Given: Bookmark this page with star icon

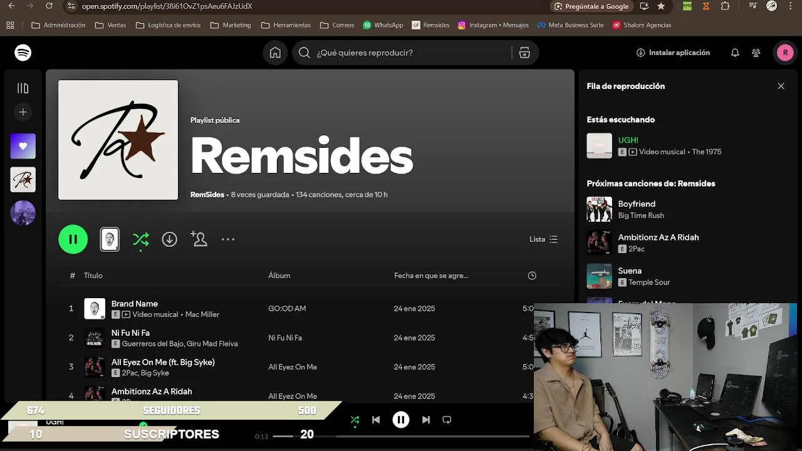Looking at the screenshot, I should (x=661, y=6).
